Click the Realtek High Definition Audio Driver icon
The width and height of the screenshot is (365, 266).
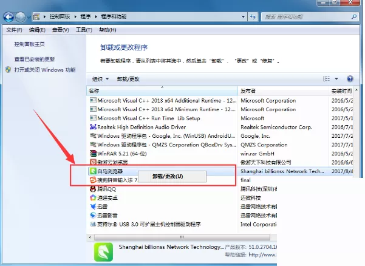tap(93, 127)
